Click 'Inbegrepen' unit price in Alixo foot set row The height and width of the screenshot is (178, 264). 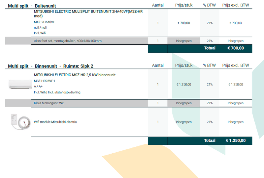click(x=184, y=41)
